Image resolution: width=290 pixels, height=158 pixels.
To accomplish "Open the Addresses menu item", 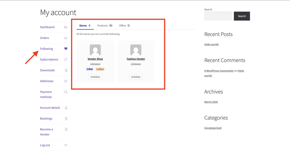I will click(x=47, y=81).
